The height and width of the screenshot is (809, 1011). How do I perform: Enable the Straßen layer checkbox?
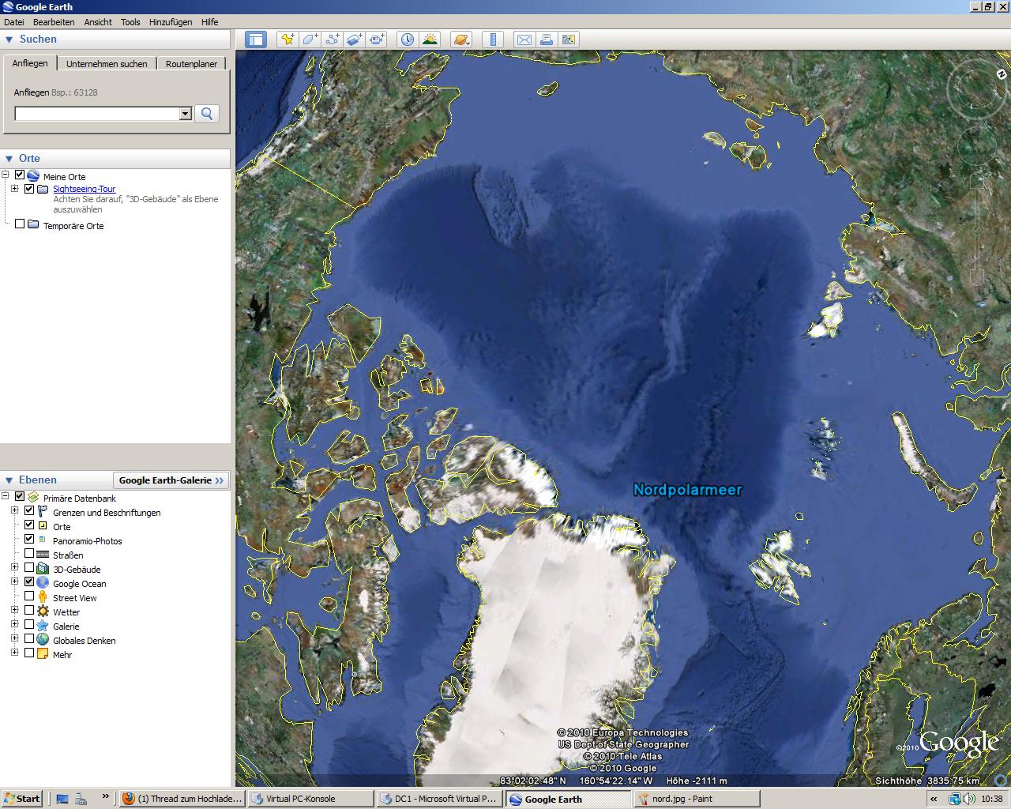pos(29,554)
